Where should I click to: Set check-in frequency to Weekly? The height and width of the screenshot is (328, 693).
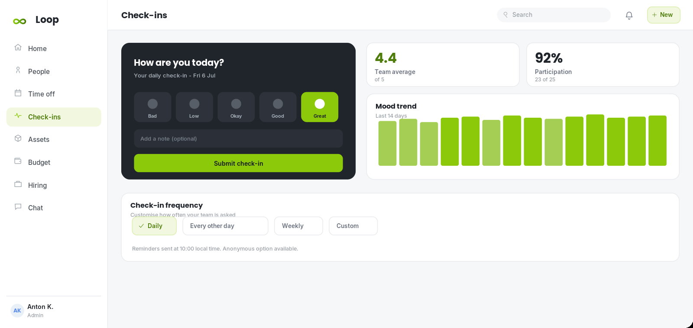(298, 226)
